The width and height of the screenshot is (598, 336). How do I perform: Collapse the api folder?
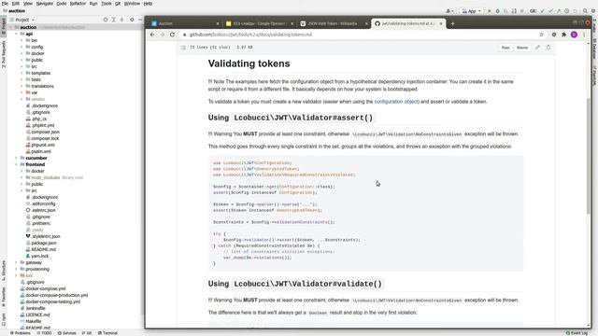tap(17, 34)
